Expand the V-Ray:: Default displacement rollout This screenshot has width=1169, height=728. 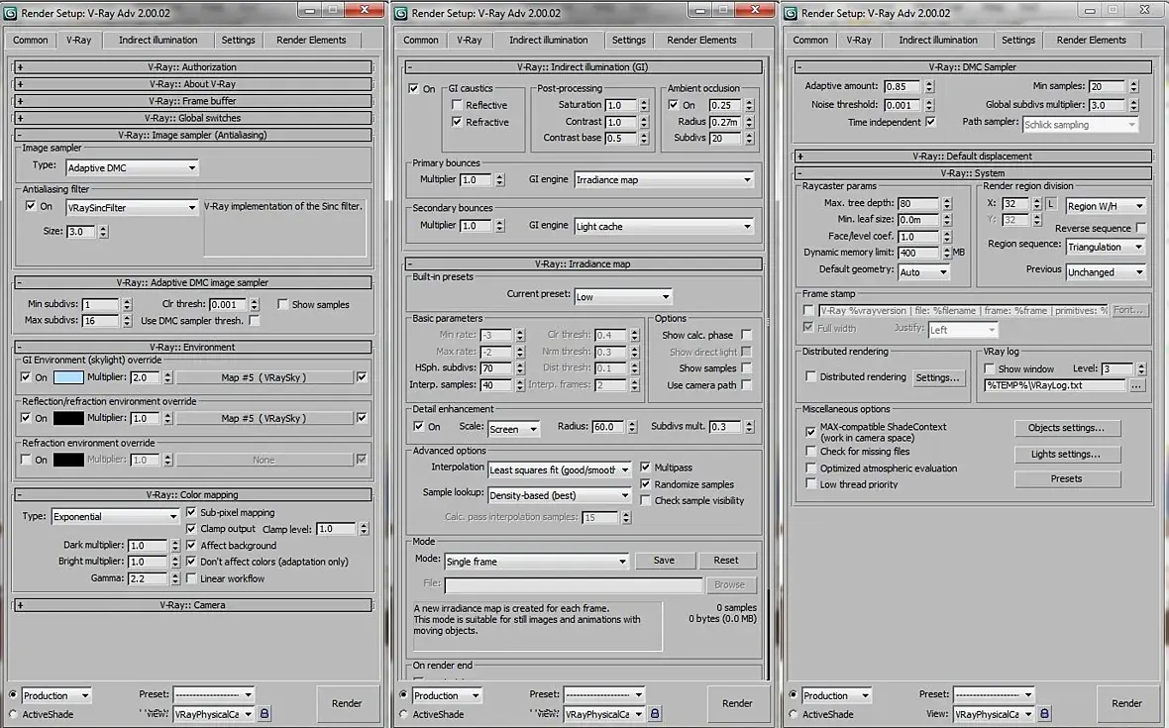(973, 156)
